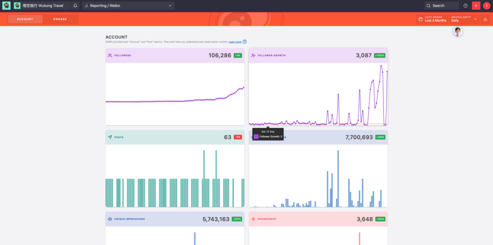Select the Account tab
Image resolution: width=493 pixels, height=245 pixels.
coord(25,19)
